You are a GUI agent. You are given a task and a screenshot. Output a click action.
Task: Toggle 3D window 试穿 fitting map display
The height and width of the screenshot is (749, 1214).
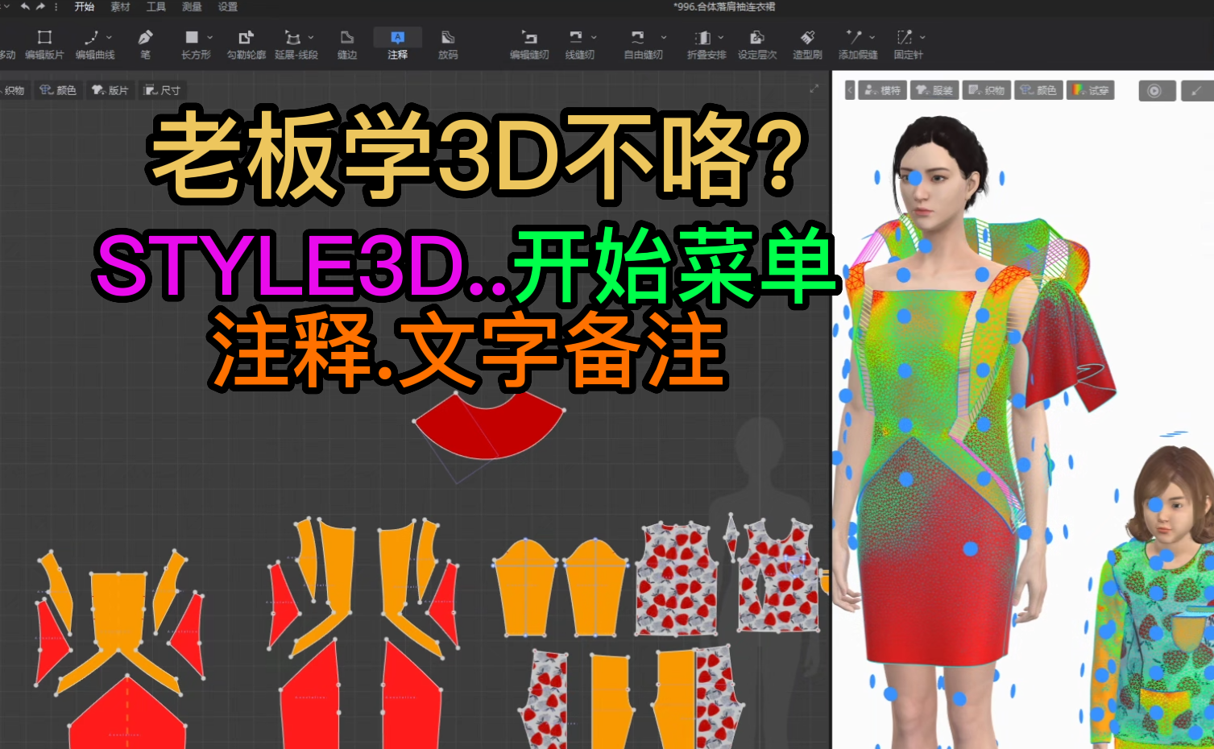click(1091, 90)
